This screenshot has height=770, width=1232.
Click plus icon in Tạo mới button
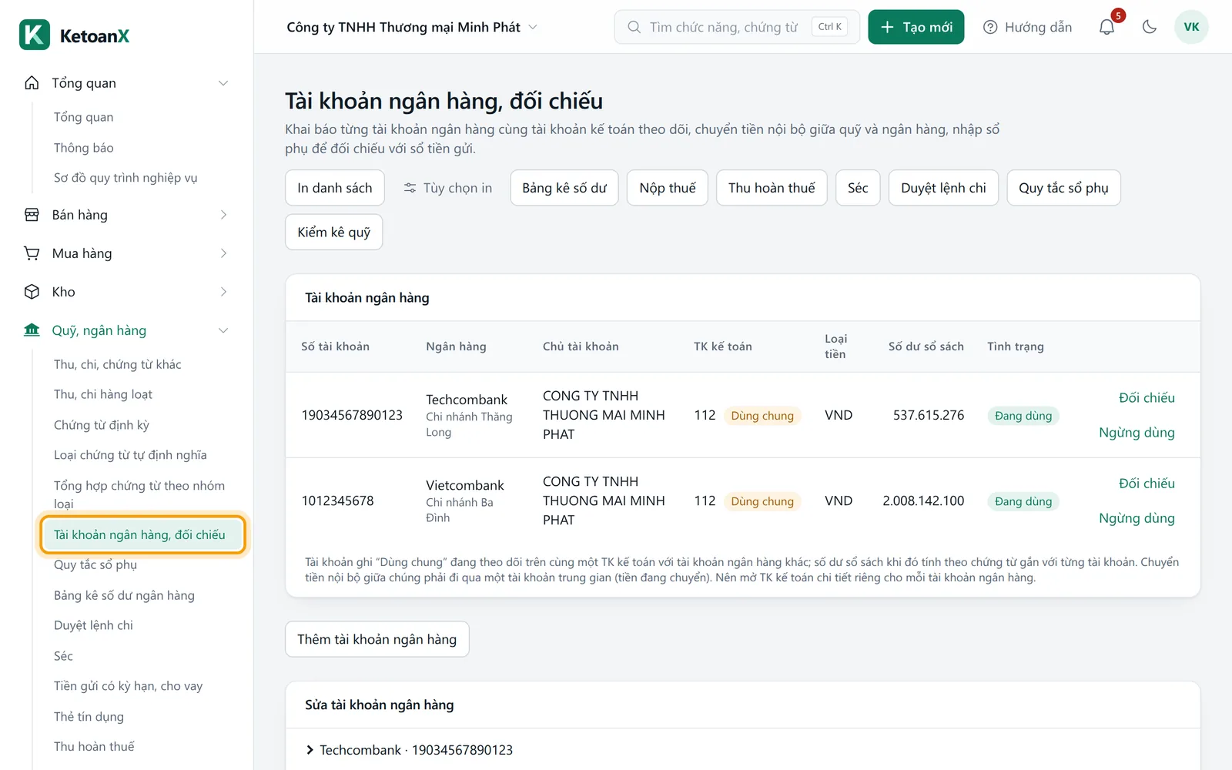887,27
